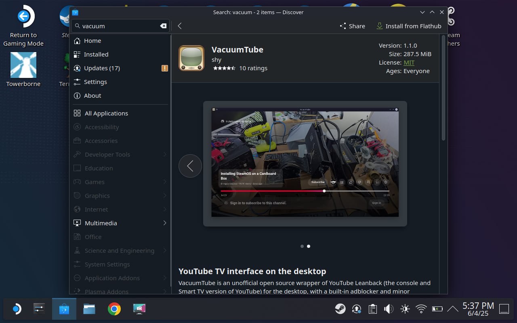Open the system updates tray icon
Viewport: 517px width, 323px height.
click(x=356, y=309)
